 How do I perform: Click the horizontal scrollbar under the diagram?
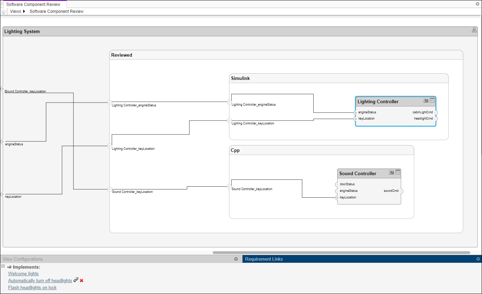(x=341, y=253)
